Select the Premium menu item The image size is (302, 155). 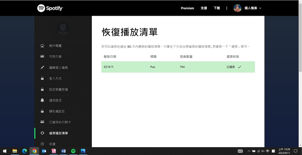187,8
